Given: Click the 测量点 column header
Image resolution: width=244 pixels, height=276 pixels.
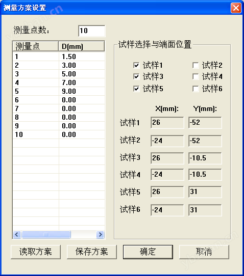Looking at the screenshot, I should pyautogui.click(x=36, y=46).
